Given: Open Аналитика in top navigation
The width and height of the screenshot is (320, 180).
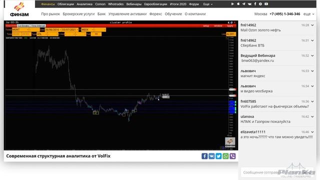Looking at the screenshot, I should tap(84, 4).
